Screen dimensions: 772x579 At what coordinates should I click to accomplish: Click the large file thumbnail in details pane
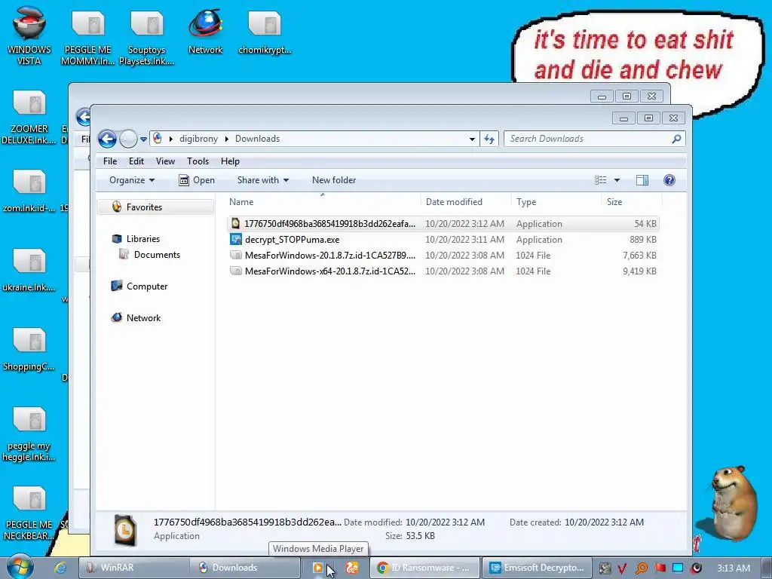pos(125,529)
